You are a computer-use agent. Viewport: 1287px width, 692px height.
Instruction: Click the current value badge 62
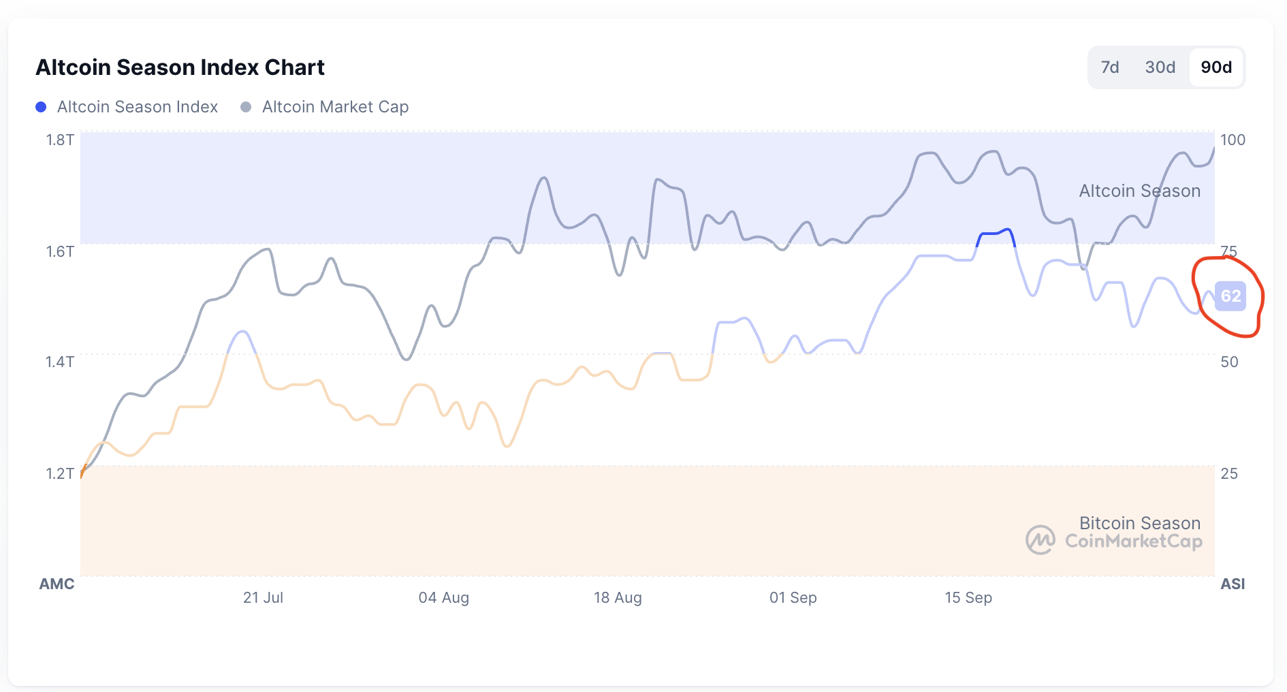tap(1230, 296)
